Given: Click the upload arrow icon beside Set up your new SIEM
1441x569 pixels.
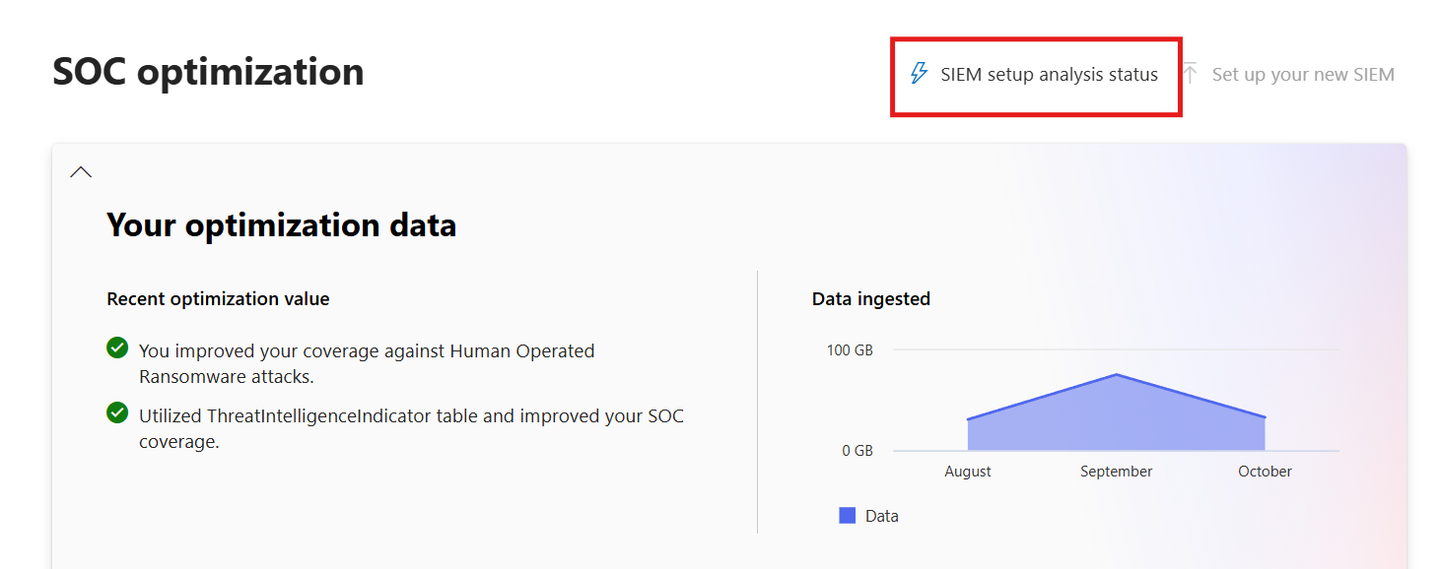Looking at the screenshot, I should click(x=1190, y=73).
